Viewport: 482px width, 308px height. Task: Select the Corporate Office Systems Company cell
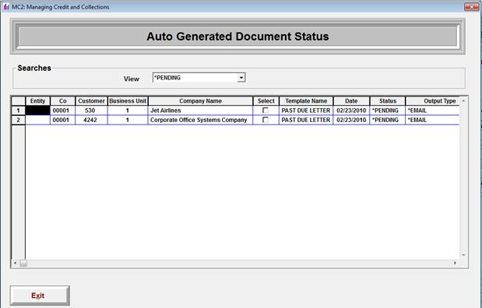click(x=200, y=120)
